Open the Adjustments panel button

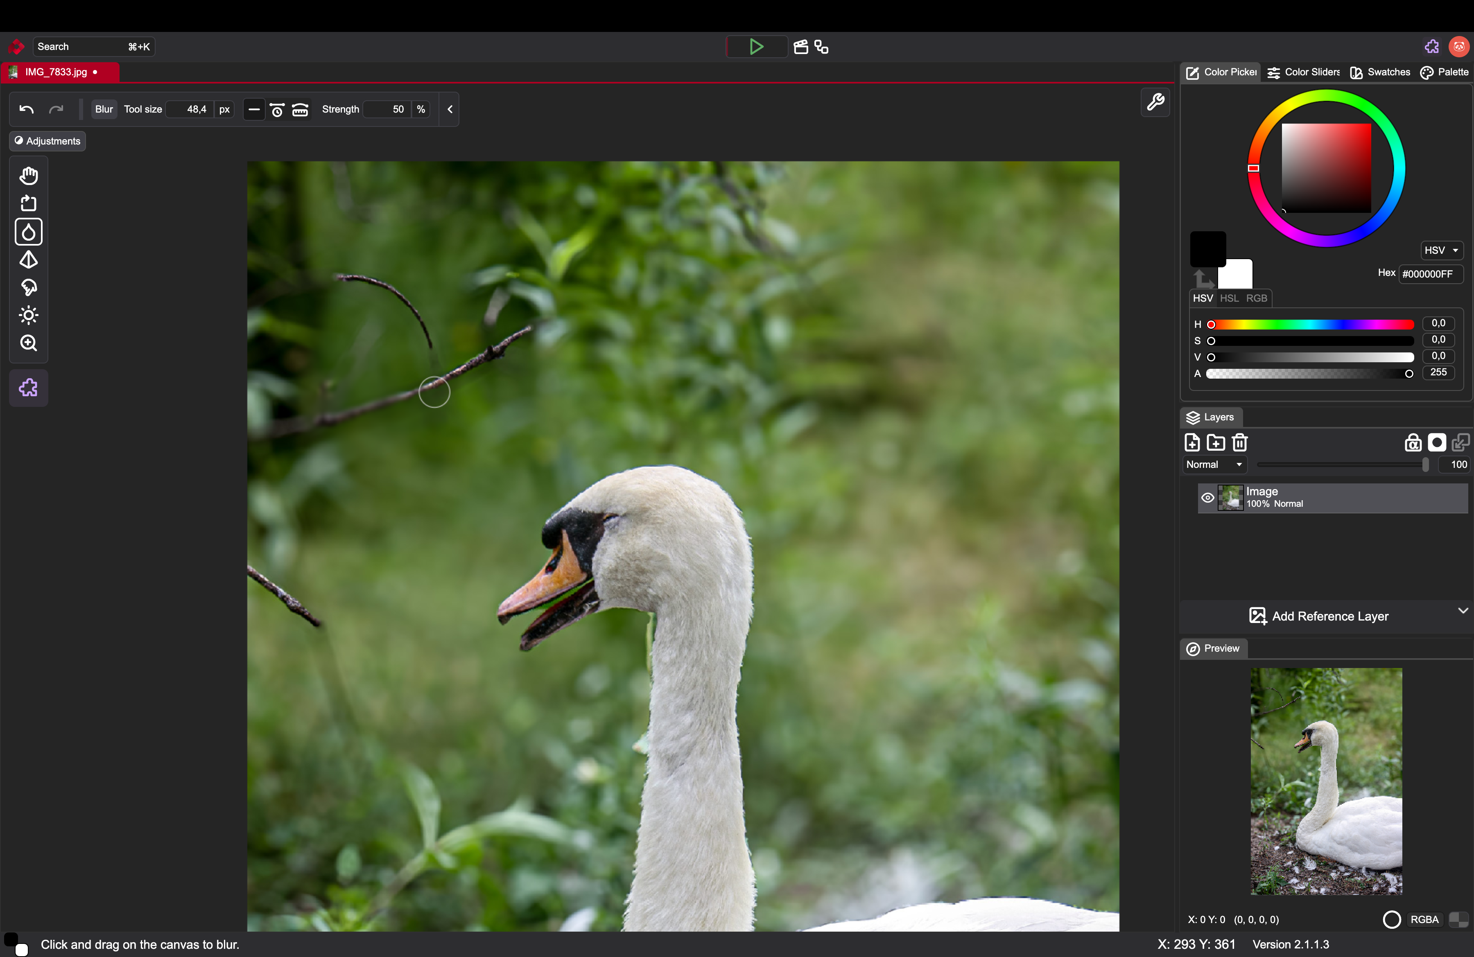tap(47, 141)
